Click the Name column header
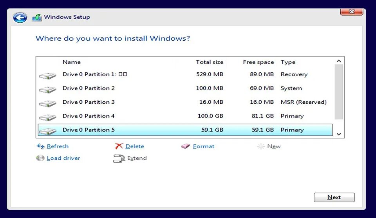The height and width of the screenshot is (218, 376). click(71, 62)
